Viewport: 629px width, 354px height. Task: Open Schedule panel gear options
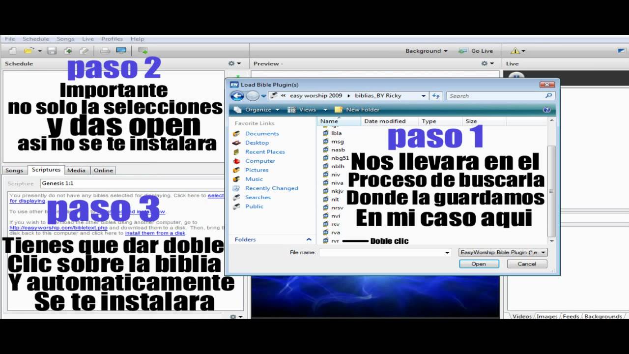234,63
